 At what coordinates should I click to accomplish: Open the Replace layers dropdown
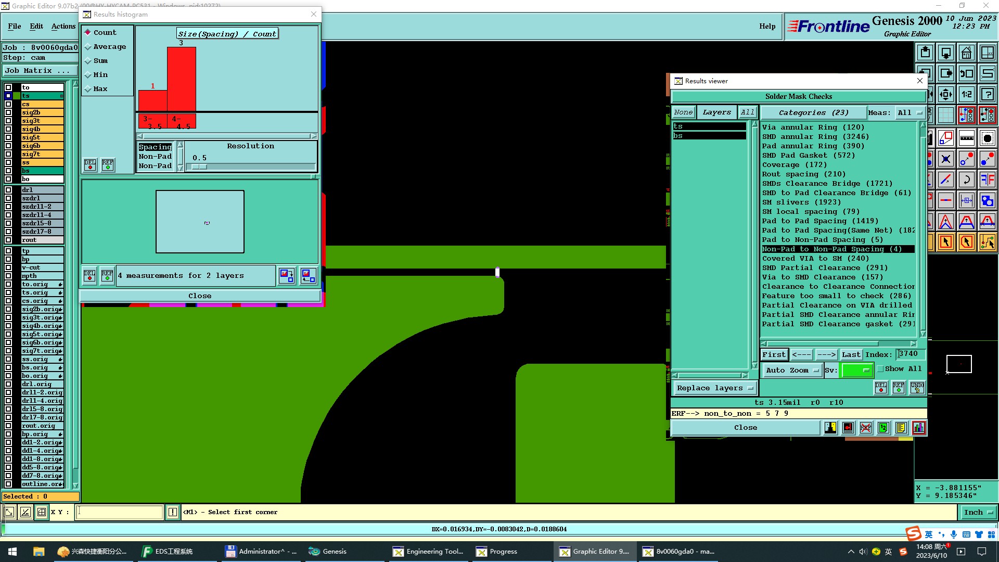click(715, 388)
